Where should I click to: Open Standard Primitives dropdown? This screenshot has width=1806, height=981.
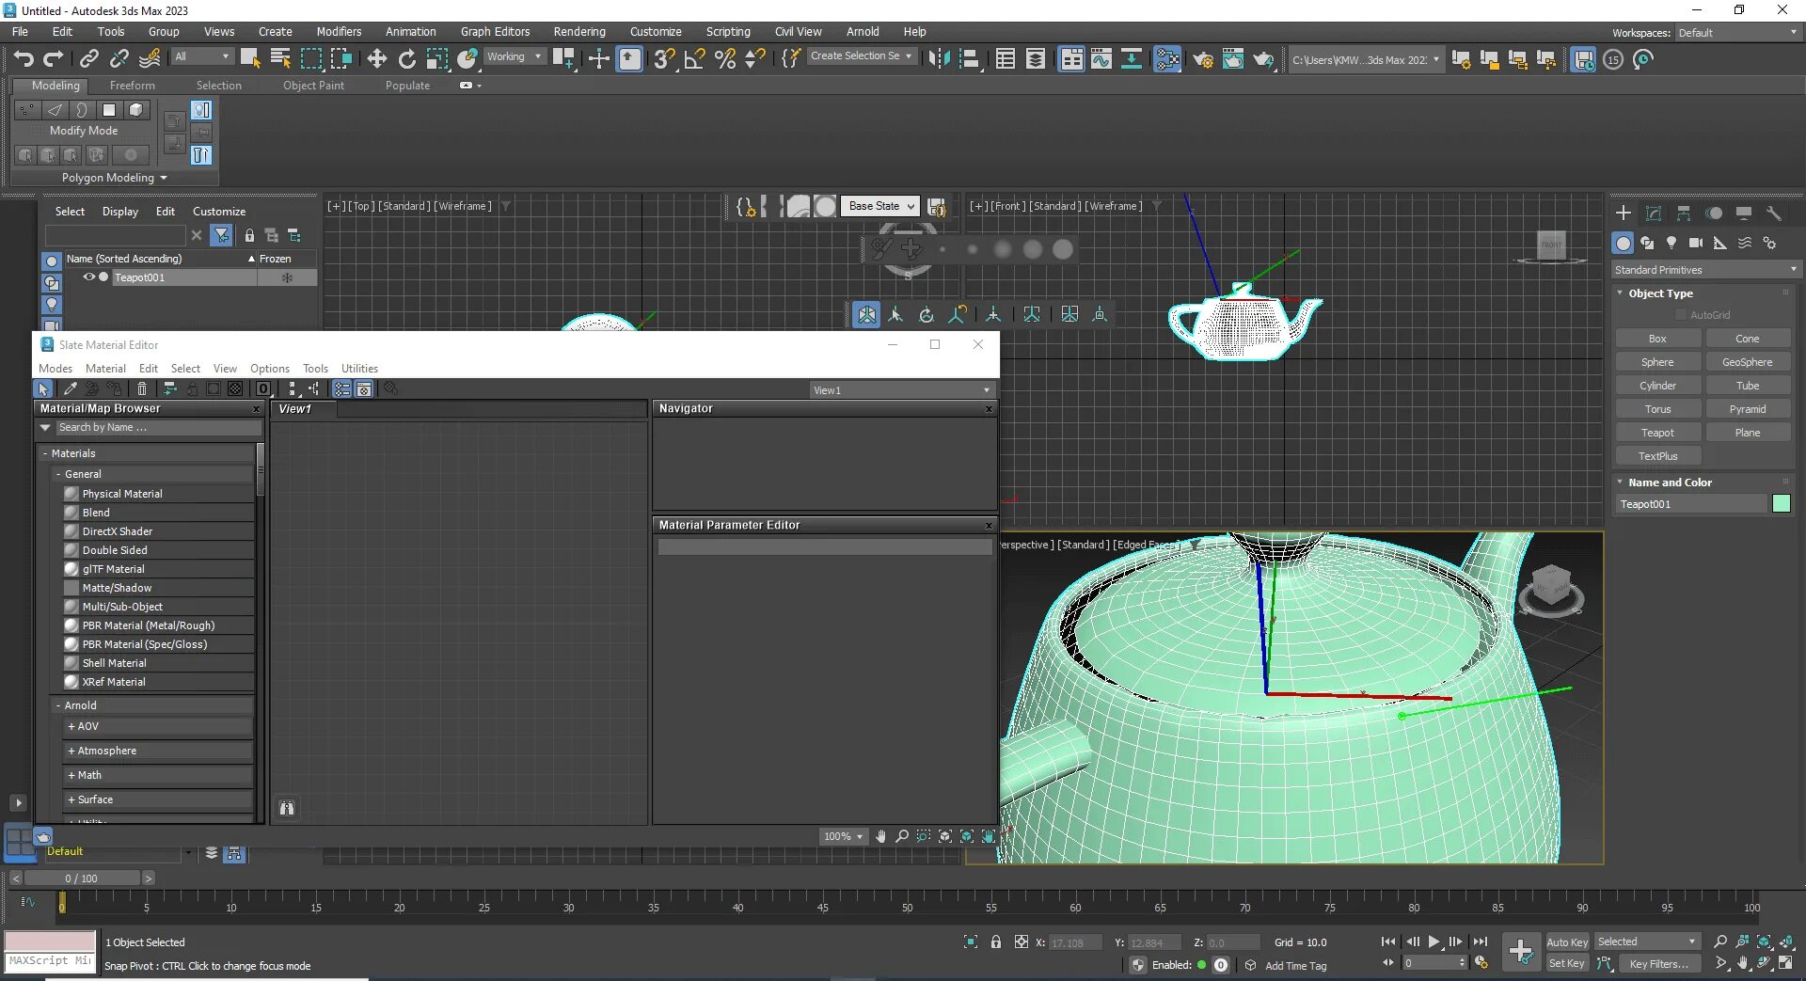(x=1703, y=270)
